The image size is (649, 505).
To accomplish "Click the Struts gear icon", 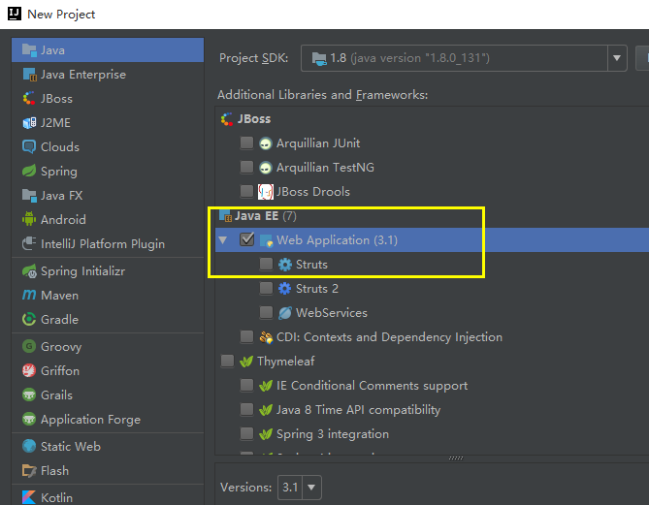I will coord(285,265).
